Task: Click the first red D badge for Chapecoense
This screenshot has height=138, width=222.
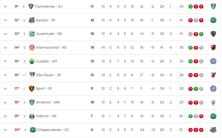Action: tap(191, 130)
